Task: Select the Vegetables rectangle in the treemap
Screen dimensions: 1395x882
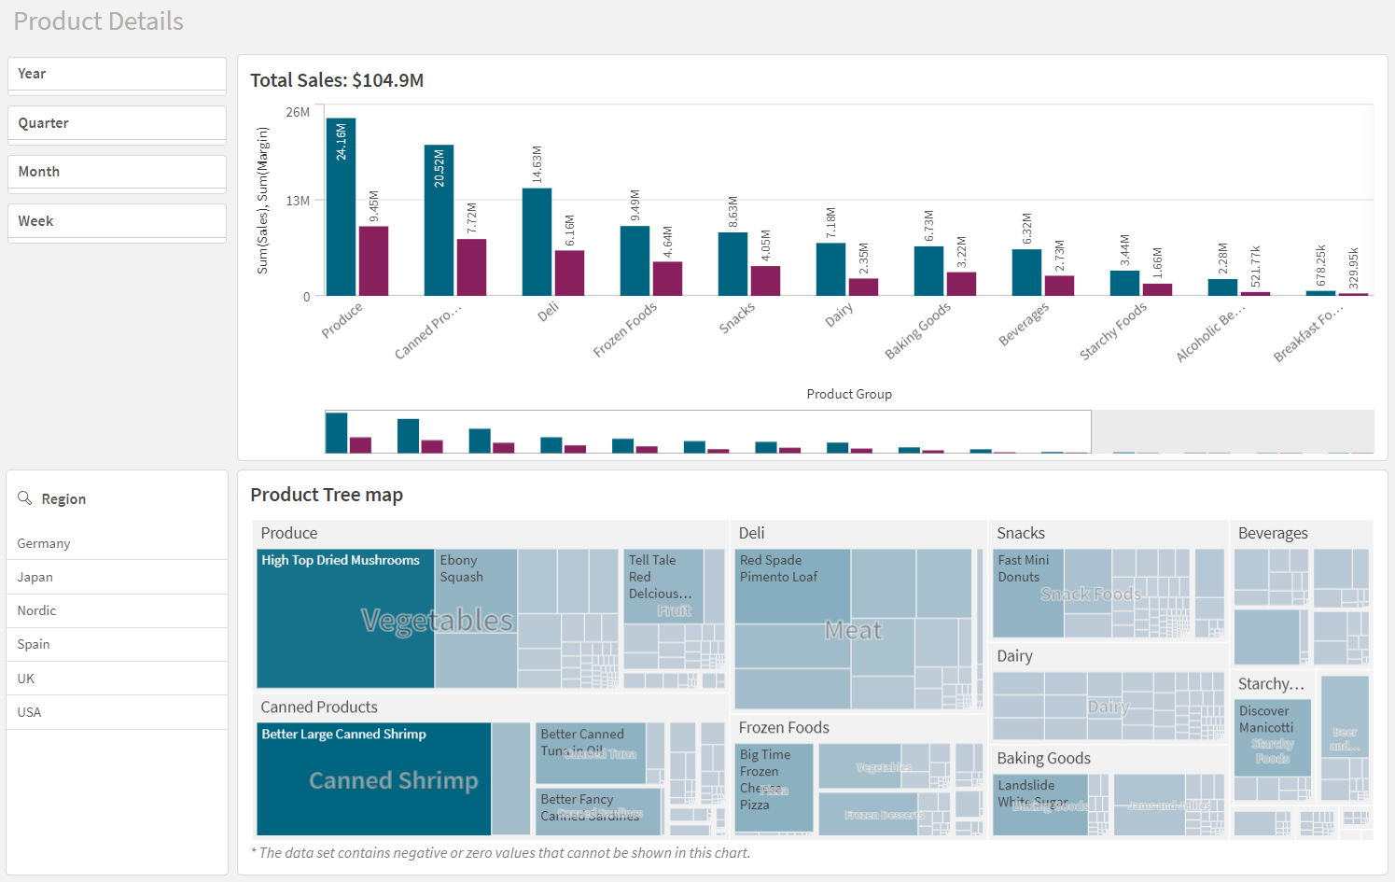Action: click(439, 619)
